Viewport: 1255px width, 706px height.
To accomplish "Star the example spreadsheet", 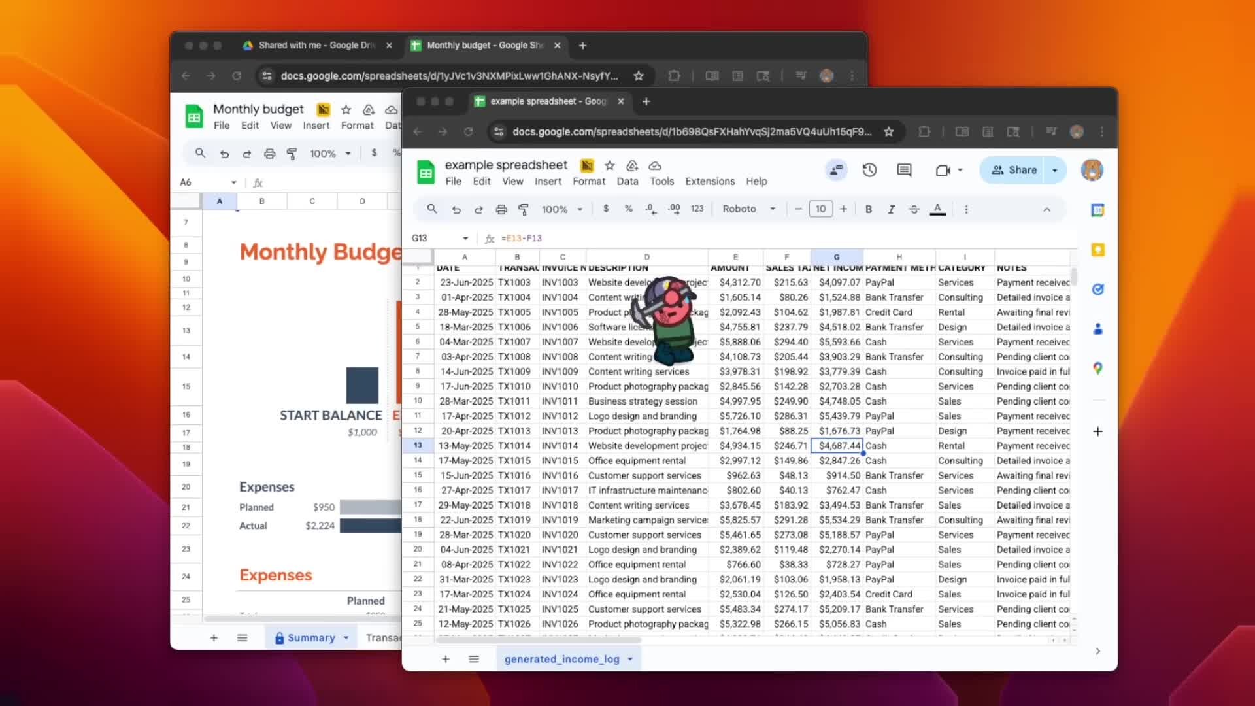I will point(609,165).
